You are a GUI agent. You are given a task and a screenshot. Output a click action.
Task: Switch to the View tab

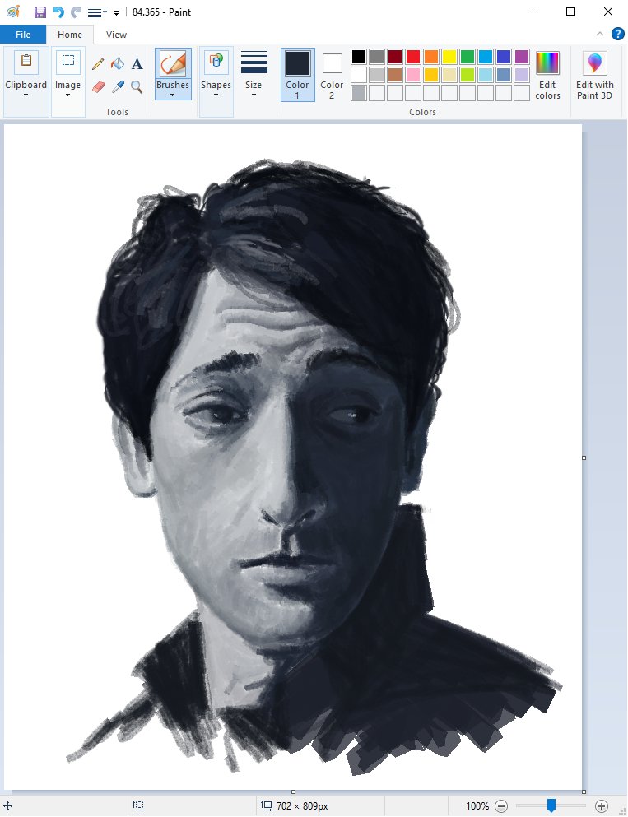click(x=116, y=35)
